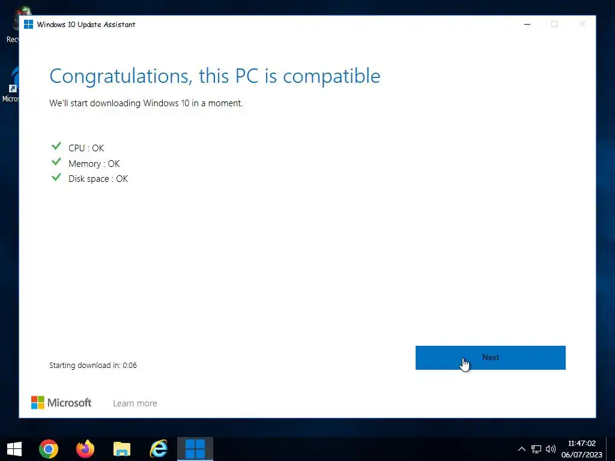615x461 pixels.
Task: Click the 'We'll start downloading Windows 10' message
Action: (146, 103)
